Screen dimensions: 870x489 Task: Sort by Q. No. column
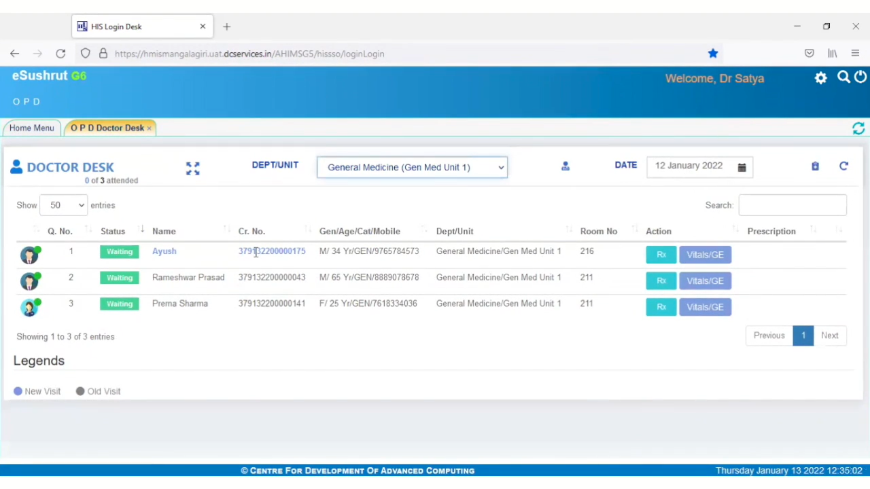tap(60, 232)
